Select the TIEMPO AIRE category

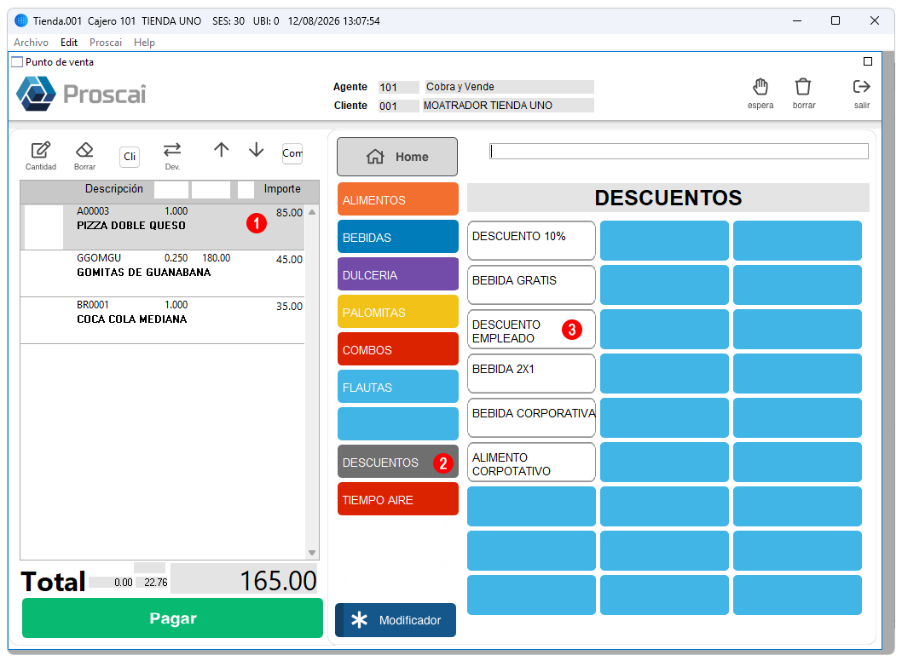[397, 499]
